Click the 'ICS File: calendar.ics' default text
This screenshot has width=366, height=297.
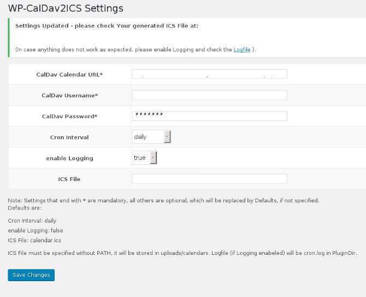tap(34, 240)
